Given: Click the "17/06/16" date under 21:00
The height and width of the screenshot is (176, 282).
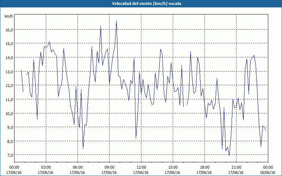Looking at the screenshot, I should coord(236,172).
